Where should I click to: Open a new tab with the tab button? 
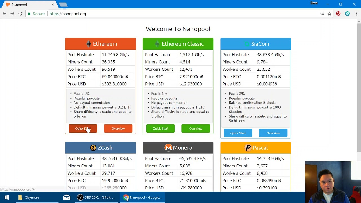63,5
